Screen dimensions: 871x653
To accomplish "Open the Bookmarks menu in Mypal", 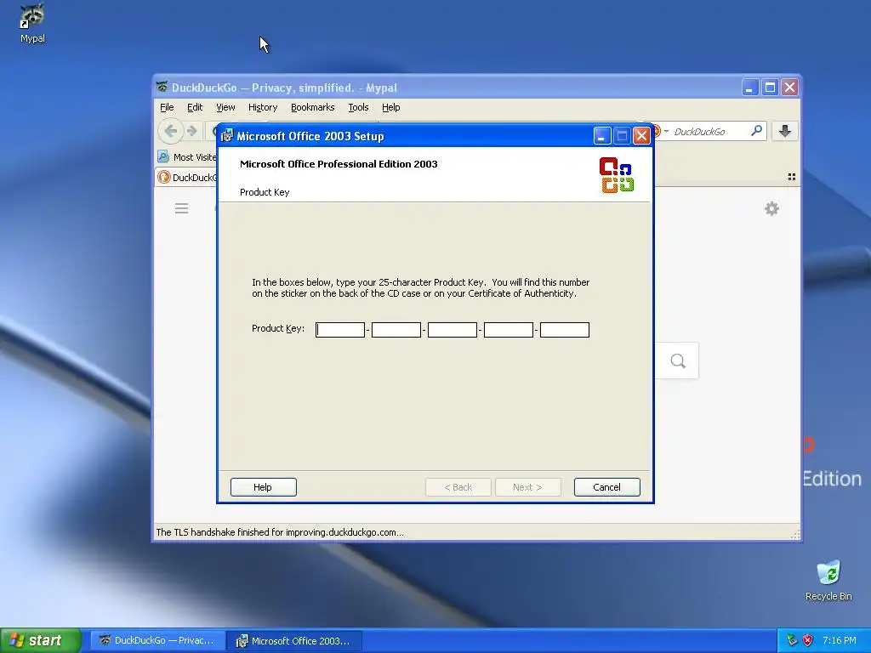I will [x=313, y=107].
